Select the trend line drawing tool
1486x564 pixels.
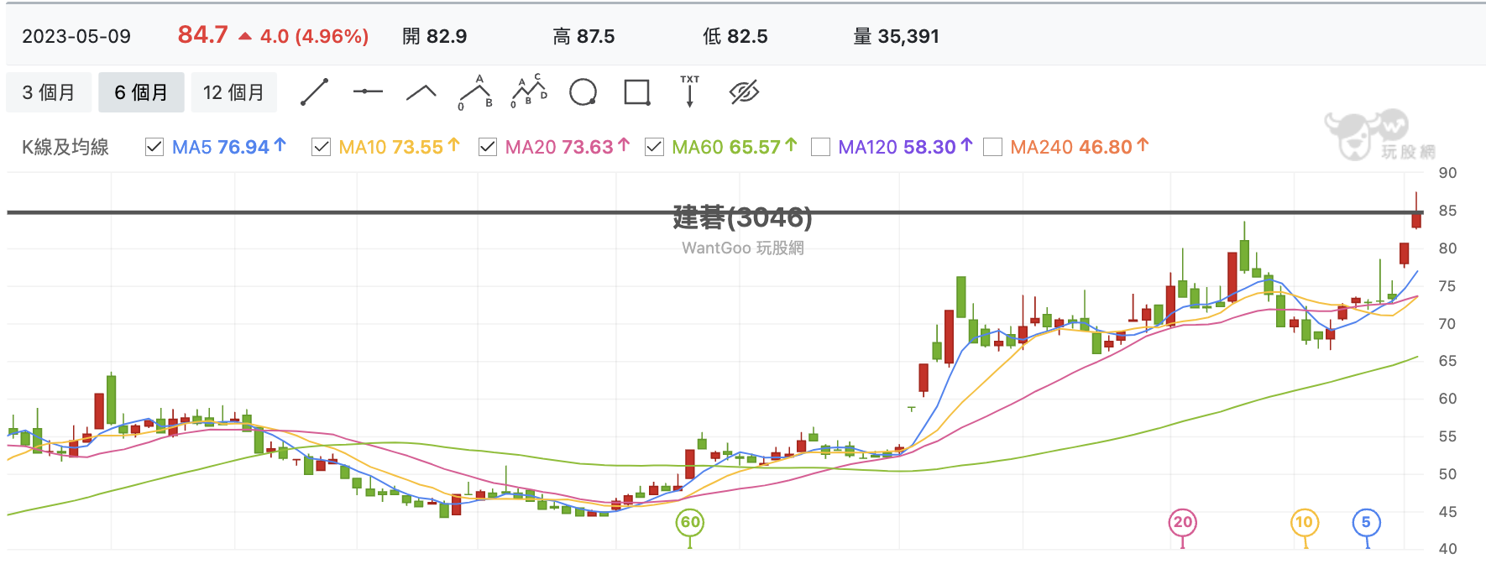click(314, 92)
